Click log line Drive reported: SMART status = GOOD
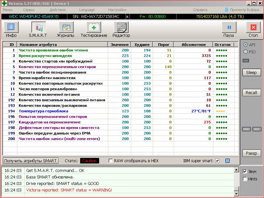 [62, 184]
